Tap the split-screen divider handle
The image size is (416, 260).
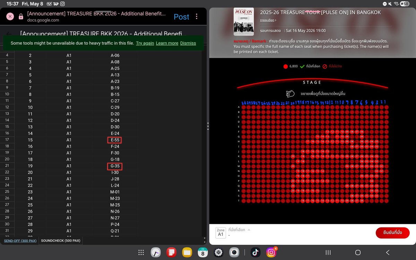coord(208,126)
